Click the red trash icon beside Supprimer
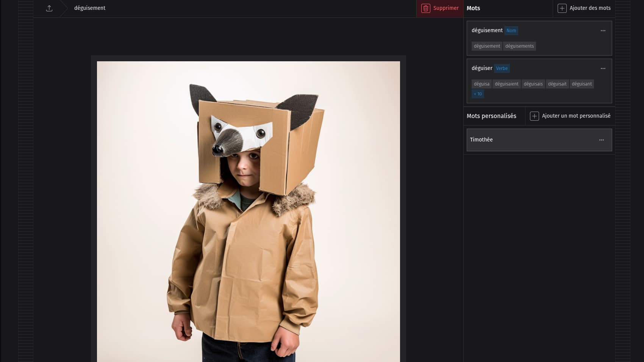 click(425, 8)
